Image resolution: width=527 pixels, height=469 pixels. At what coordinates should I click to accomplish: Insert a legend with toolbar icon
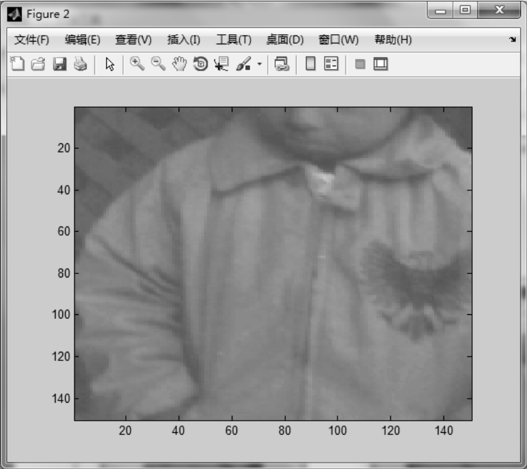click(x=331, y=64)
